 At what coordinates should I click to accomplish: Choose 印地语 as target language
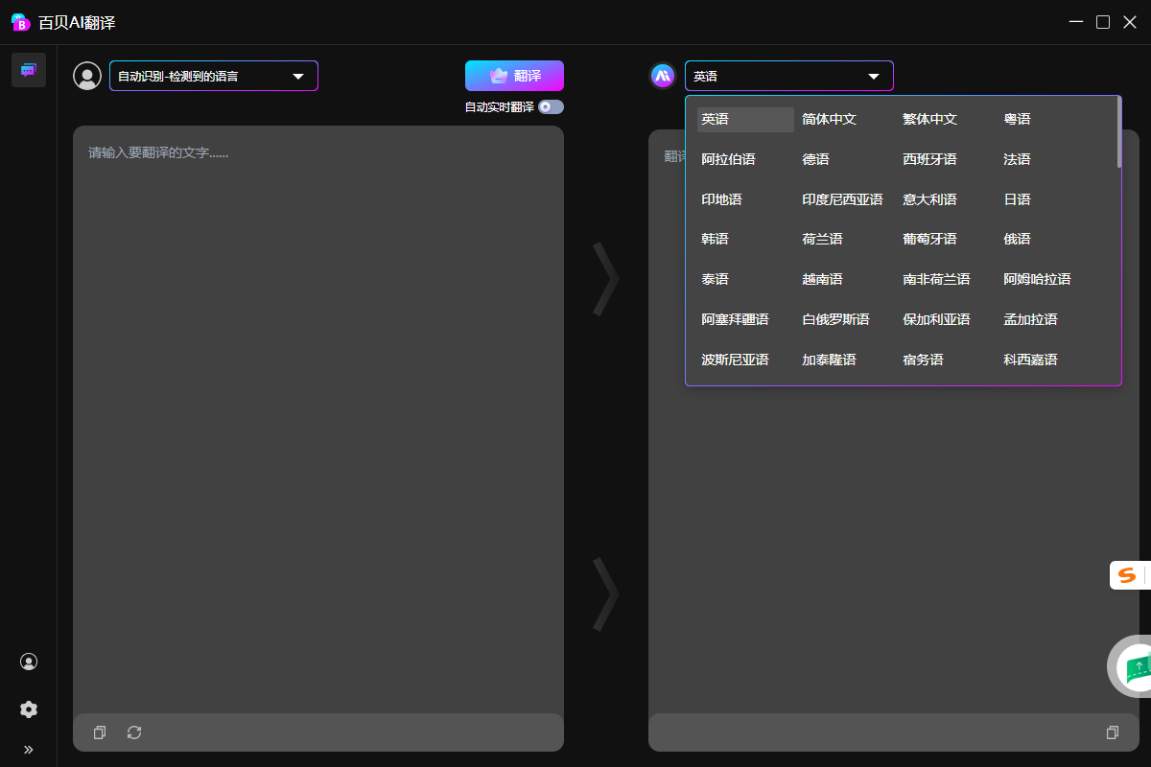pos(721,199)
